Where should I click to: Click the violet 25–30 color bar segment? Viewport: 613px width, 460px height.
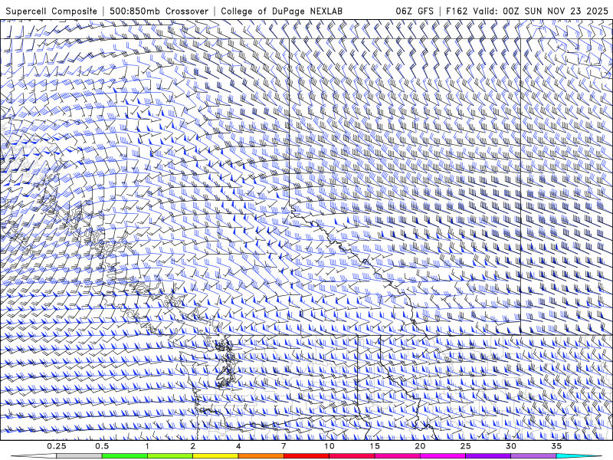(488, 456)
